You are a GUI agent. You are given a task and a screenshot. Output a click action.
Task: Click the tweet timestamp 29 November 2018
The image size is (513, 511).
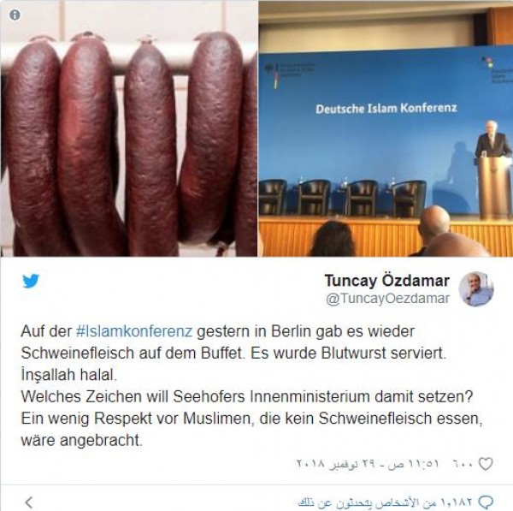[367, 464]
